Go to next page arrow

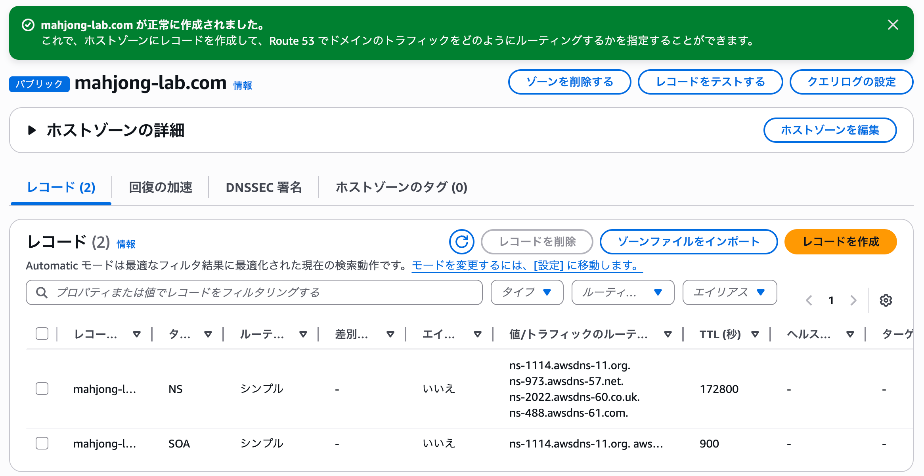click(x=853, y=300)
